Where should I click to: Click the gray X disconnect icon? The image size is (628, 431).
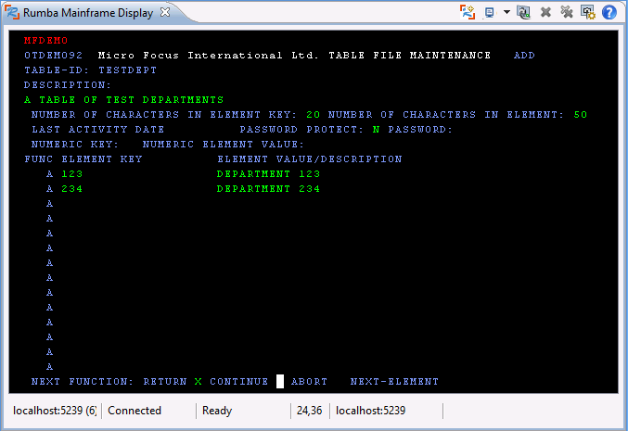click(545, 12)
